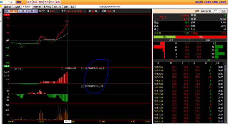Click the scrollbar of the tick list
Viewport: 228px width, 124px height.
[x=225, y=94]
